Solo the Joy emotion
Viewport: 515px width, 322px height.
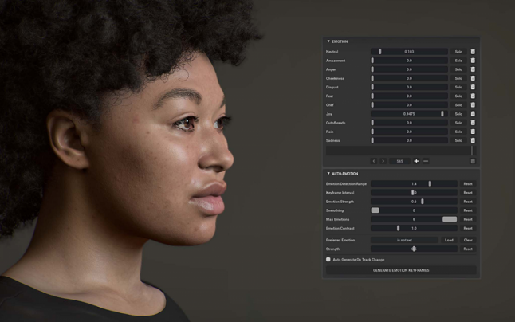click(x=458, y=113)
